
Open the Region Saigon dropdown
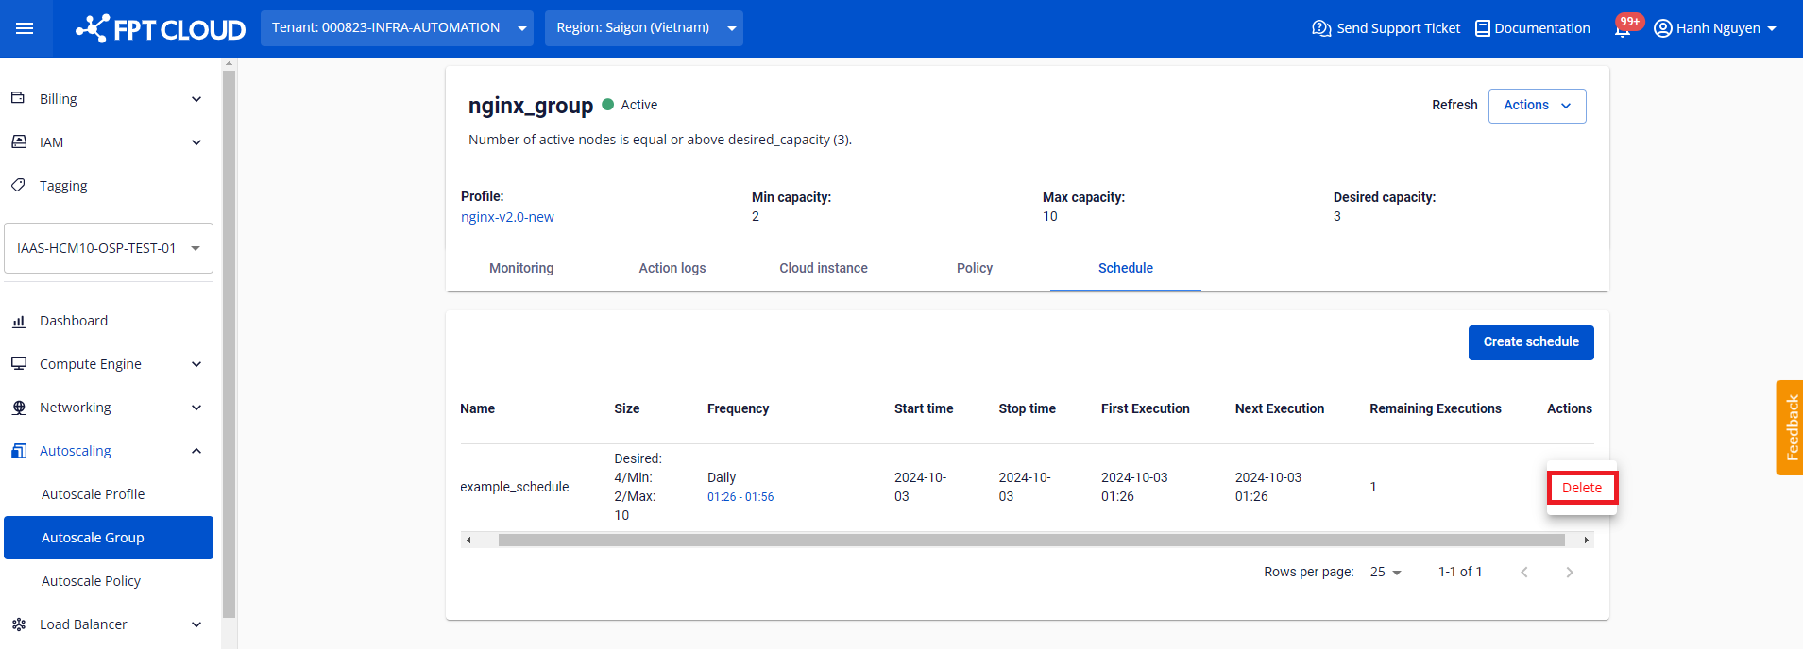(643, 28)
